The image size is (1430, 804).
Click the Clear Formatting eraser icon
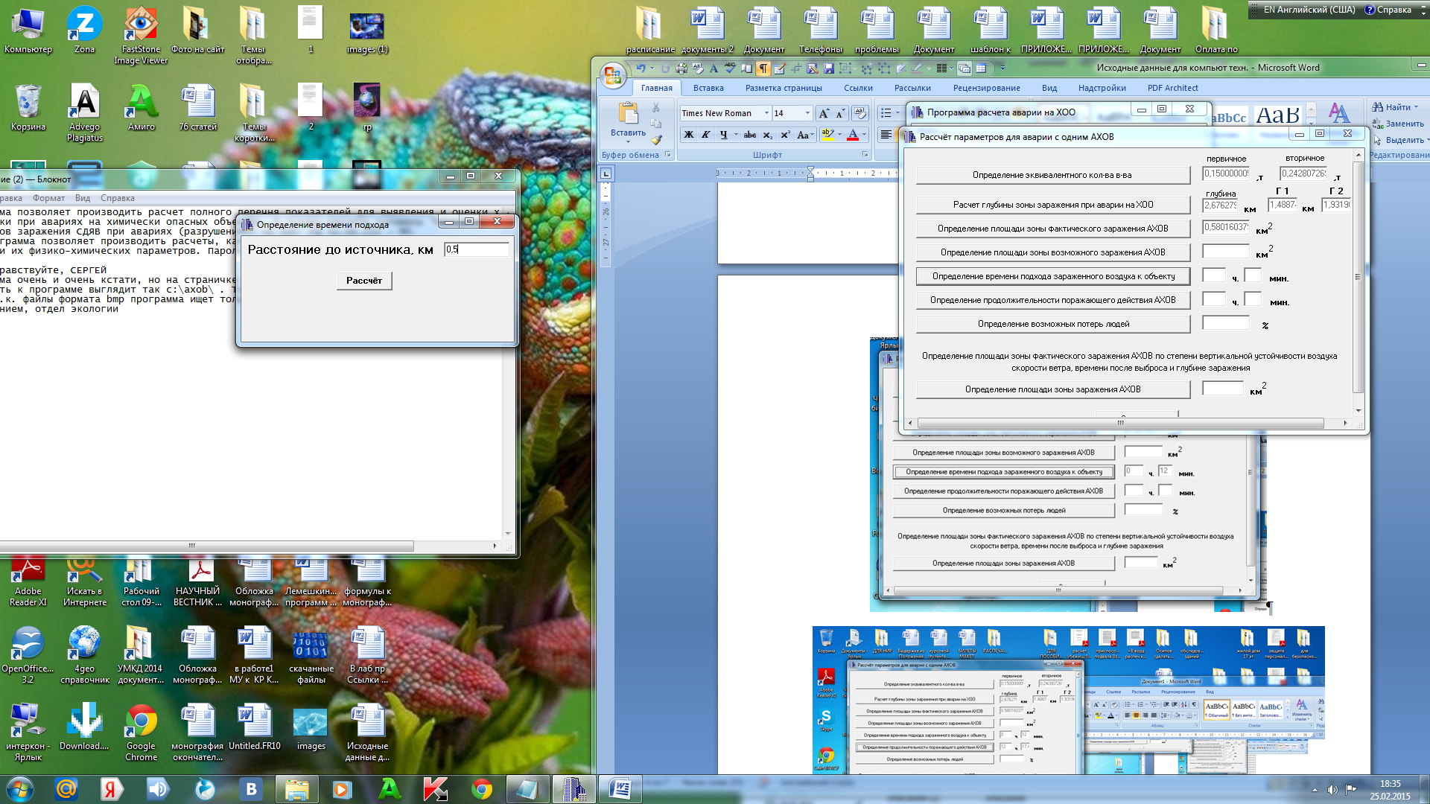tap(860, 113)
